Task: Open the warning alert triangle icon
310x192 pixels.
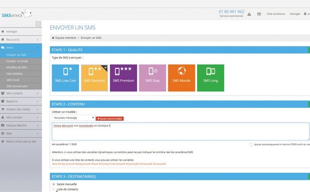Action: pos(249,14)
